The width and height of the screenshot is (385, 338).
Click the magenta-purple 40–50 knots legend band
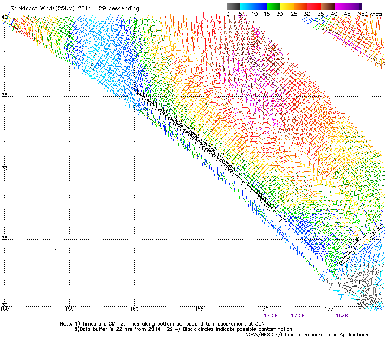pyautogui.click(x=348, y=6)
